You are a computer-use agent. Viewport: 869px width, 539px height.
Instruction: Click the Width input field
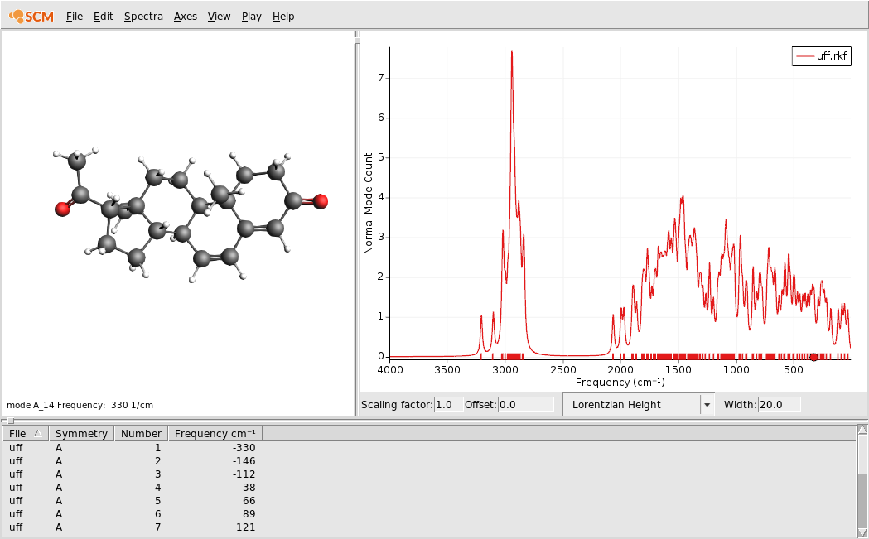click(x=780, y=405)
